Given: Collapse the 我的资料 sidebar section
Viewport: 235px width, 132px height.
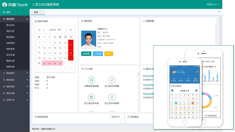Looking at the screenshot, I should click(x=27, y=19).
